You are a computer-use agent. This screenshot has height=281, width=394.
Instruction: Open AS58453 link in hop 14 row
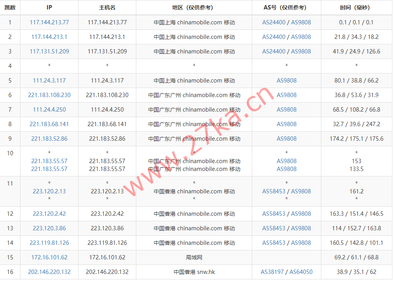[274, 243]
